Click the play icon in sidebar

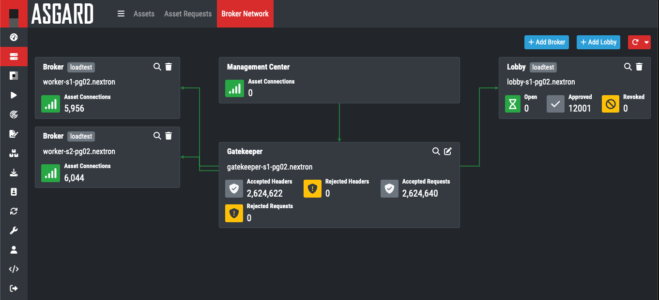14,95
